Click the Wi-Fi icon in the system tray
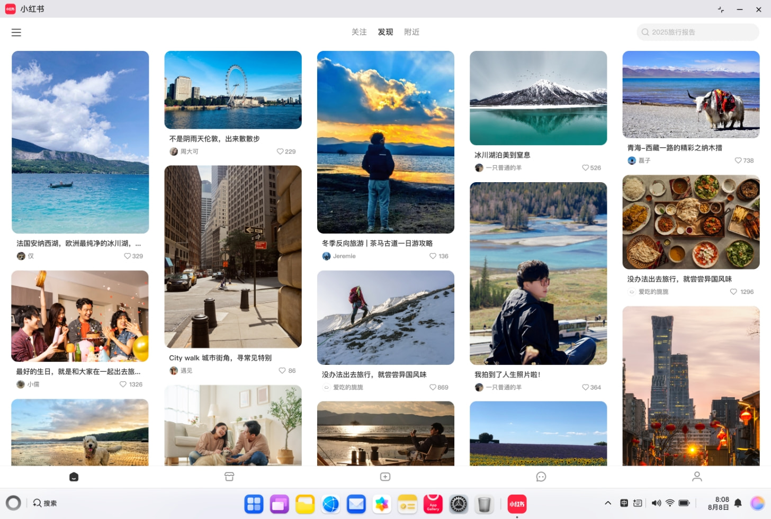Screen dimensions: 771x519 [x=670, y=503]
